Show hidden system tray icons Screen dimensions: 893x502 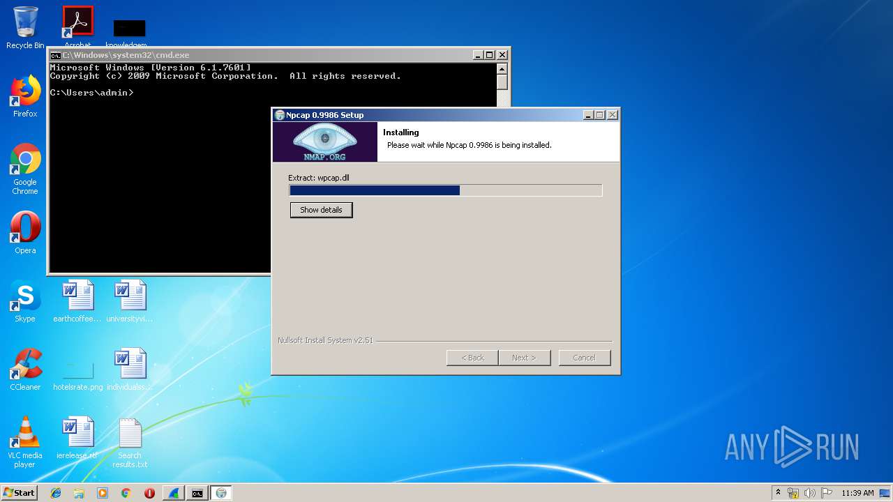[778, 493]
